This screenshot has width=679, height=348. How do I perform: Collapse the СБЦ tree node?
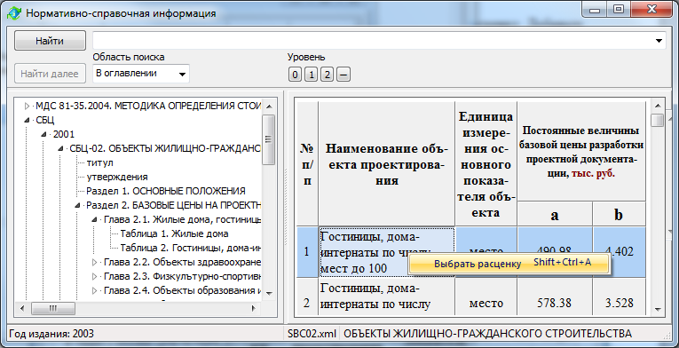tap(27, 120)
